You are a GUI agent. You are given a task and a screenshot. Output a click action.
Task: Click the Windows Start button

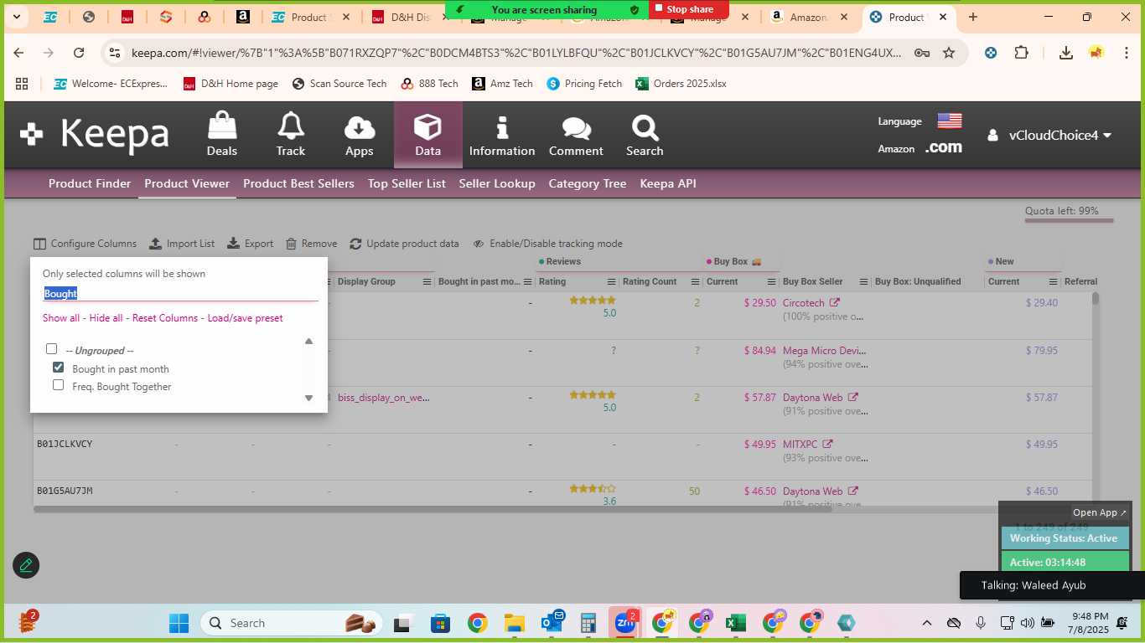(179, 623)
